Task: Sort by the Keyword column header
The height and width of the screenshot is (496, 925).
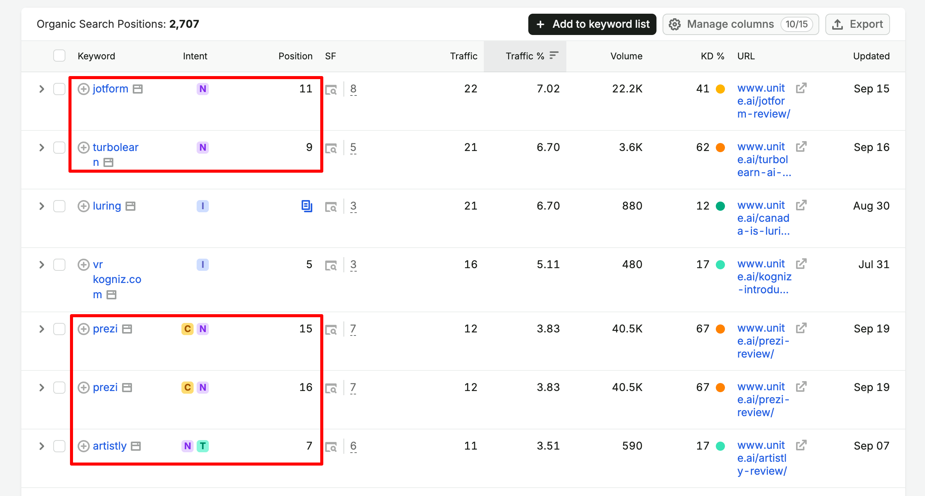Action: click(96, 56)
